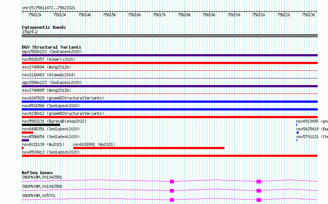
Task: Click the DGV Structural Variants track title
Action: 52,47
